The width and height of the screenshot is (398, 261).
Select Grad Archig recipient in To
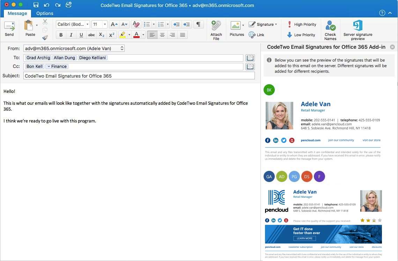38,58
